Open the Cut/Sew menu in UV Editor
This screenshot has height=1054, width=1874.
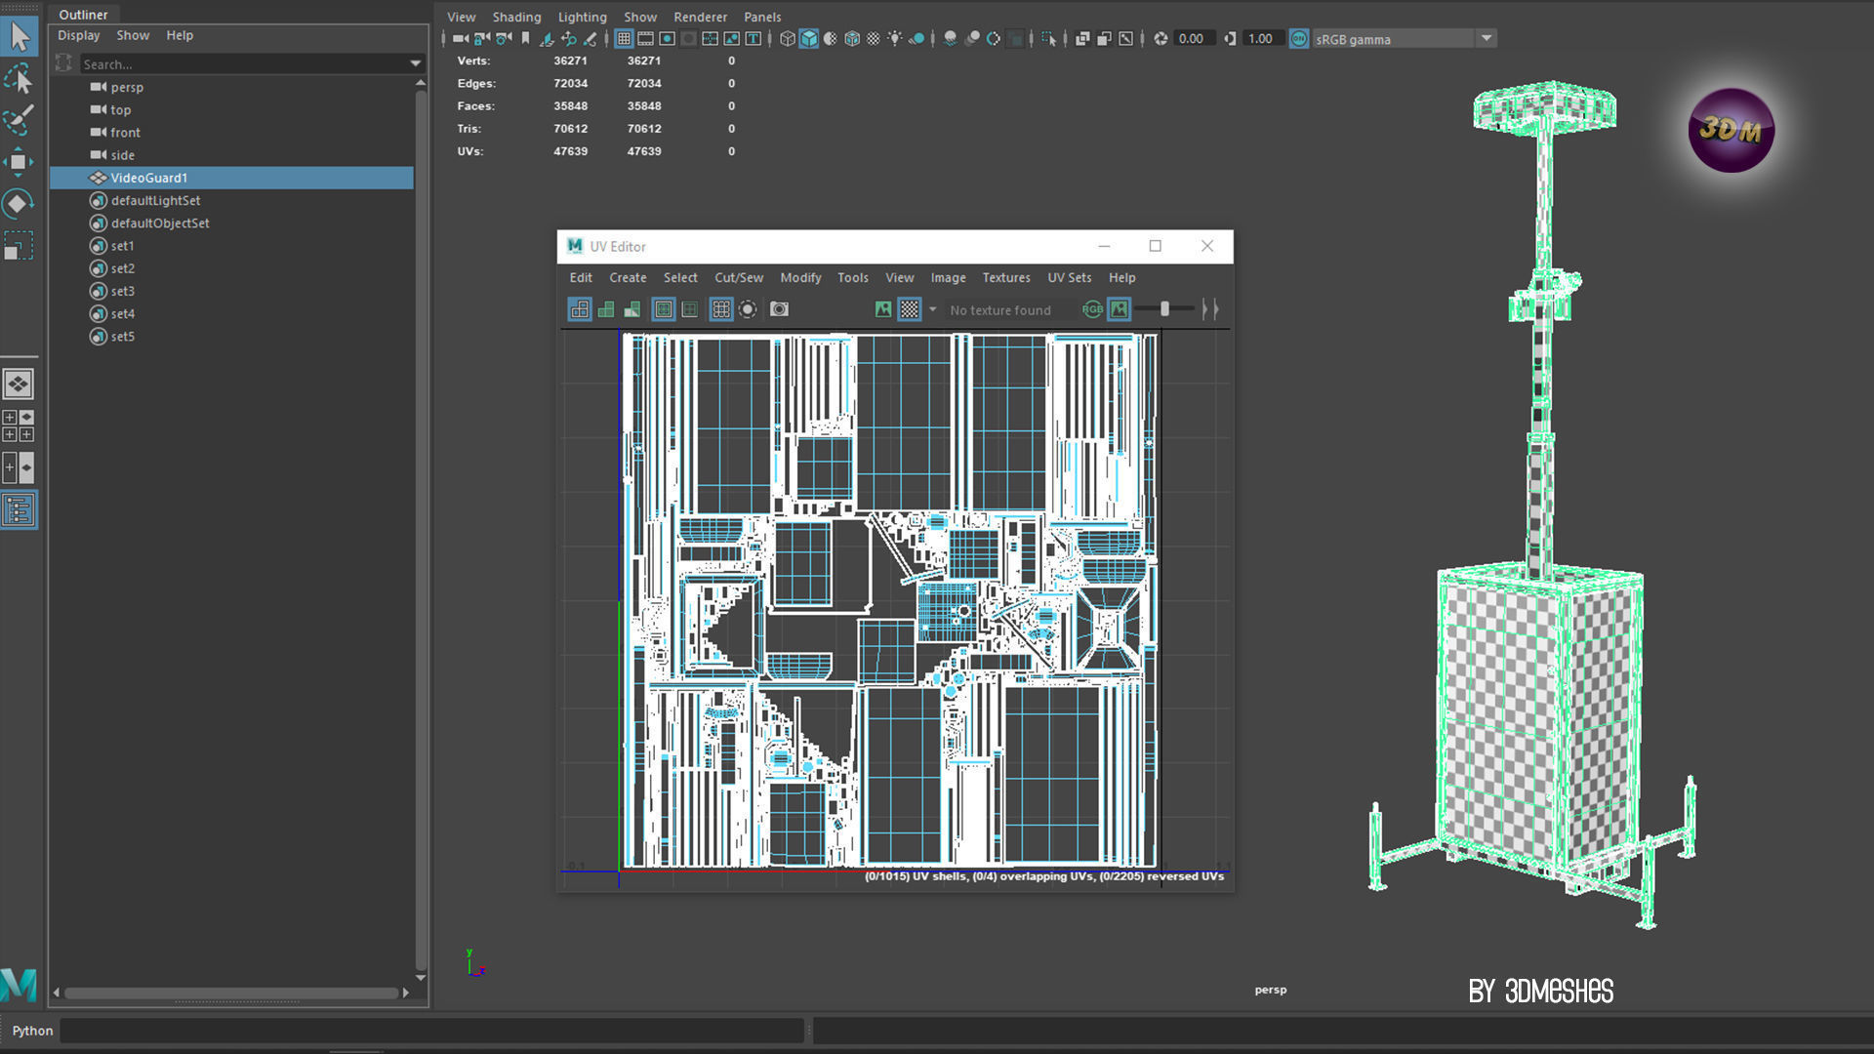tap(738, 277)
